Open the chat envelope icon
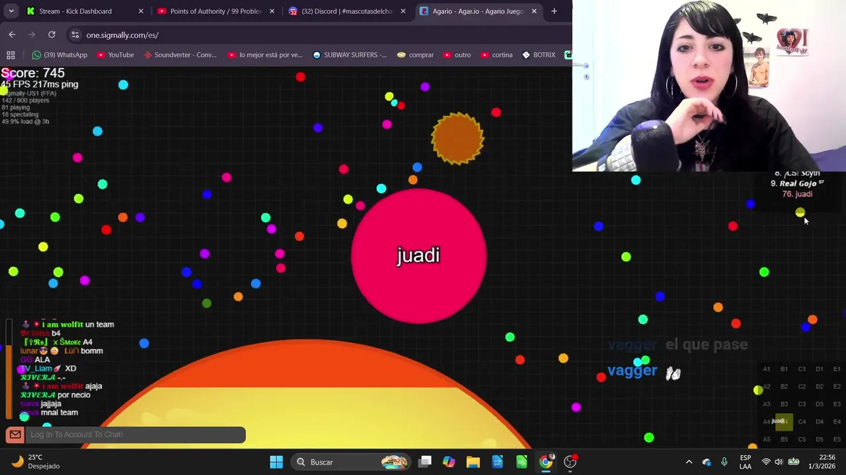Image resolution: width=846 pixels, height=475 pixels. 15,434
